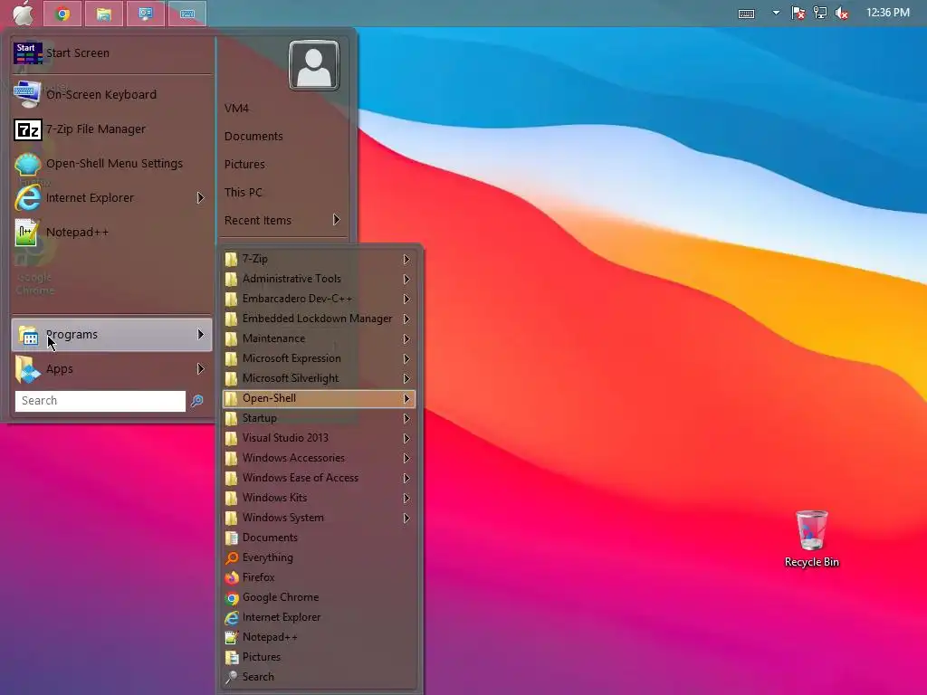This screenshot has width=927, height=695.
Task: Launch On-Screen Keyboard from menu
Action: (111, 94)
